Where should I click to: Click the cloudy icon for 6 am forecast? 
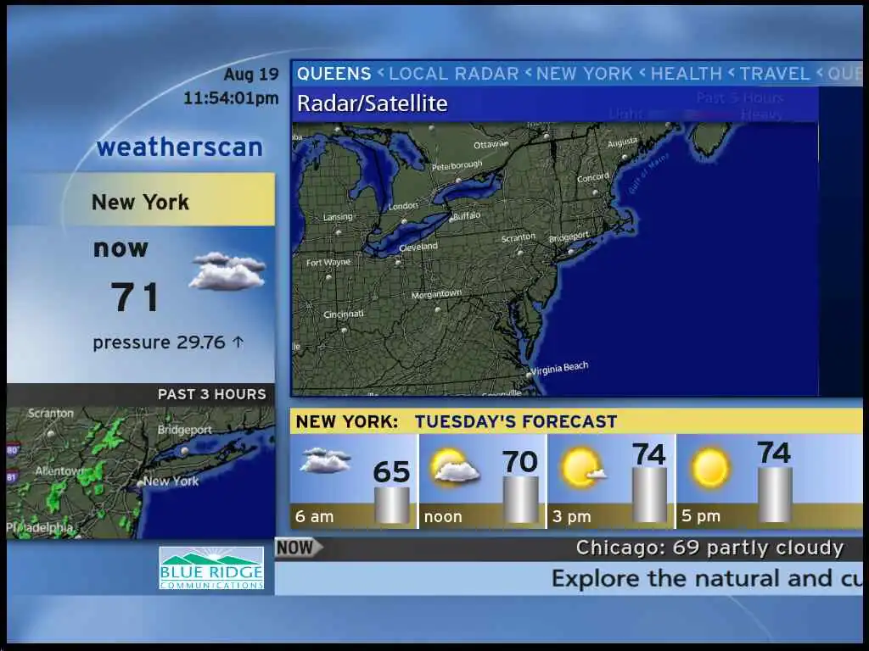coord(325,460)
